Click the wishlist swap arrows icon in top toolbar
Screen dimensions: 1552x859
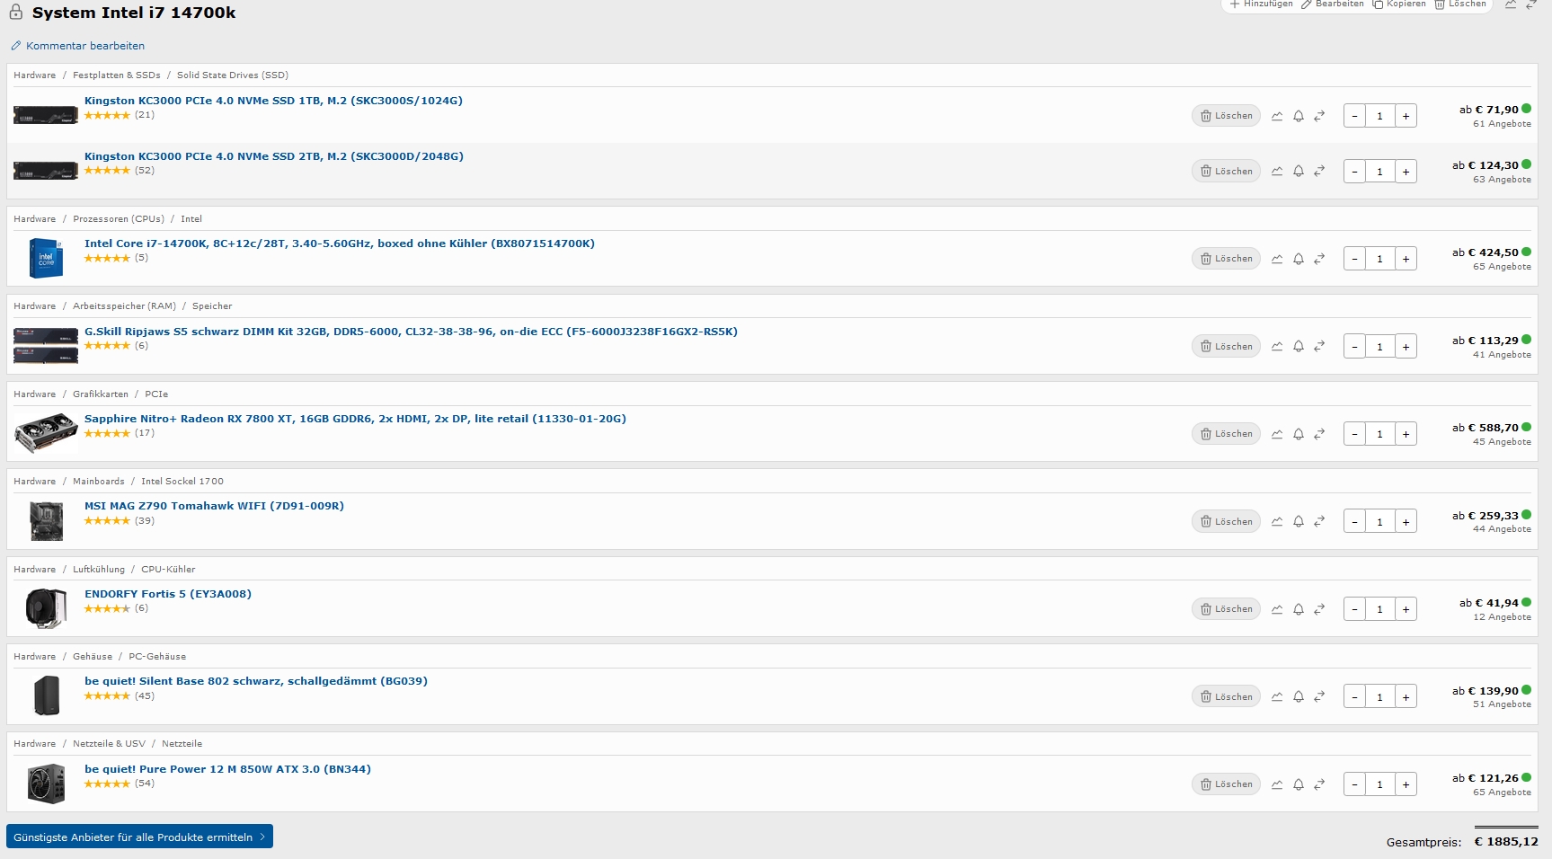pyautogui.click(x=1531, y=4)
